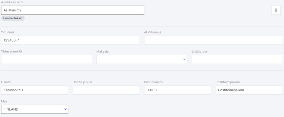This screenshot has width=284, height=117.
Task: Click the empty ALV-tunnus field
Action: pyautogui.click(x=213, y=40)
